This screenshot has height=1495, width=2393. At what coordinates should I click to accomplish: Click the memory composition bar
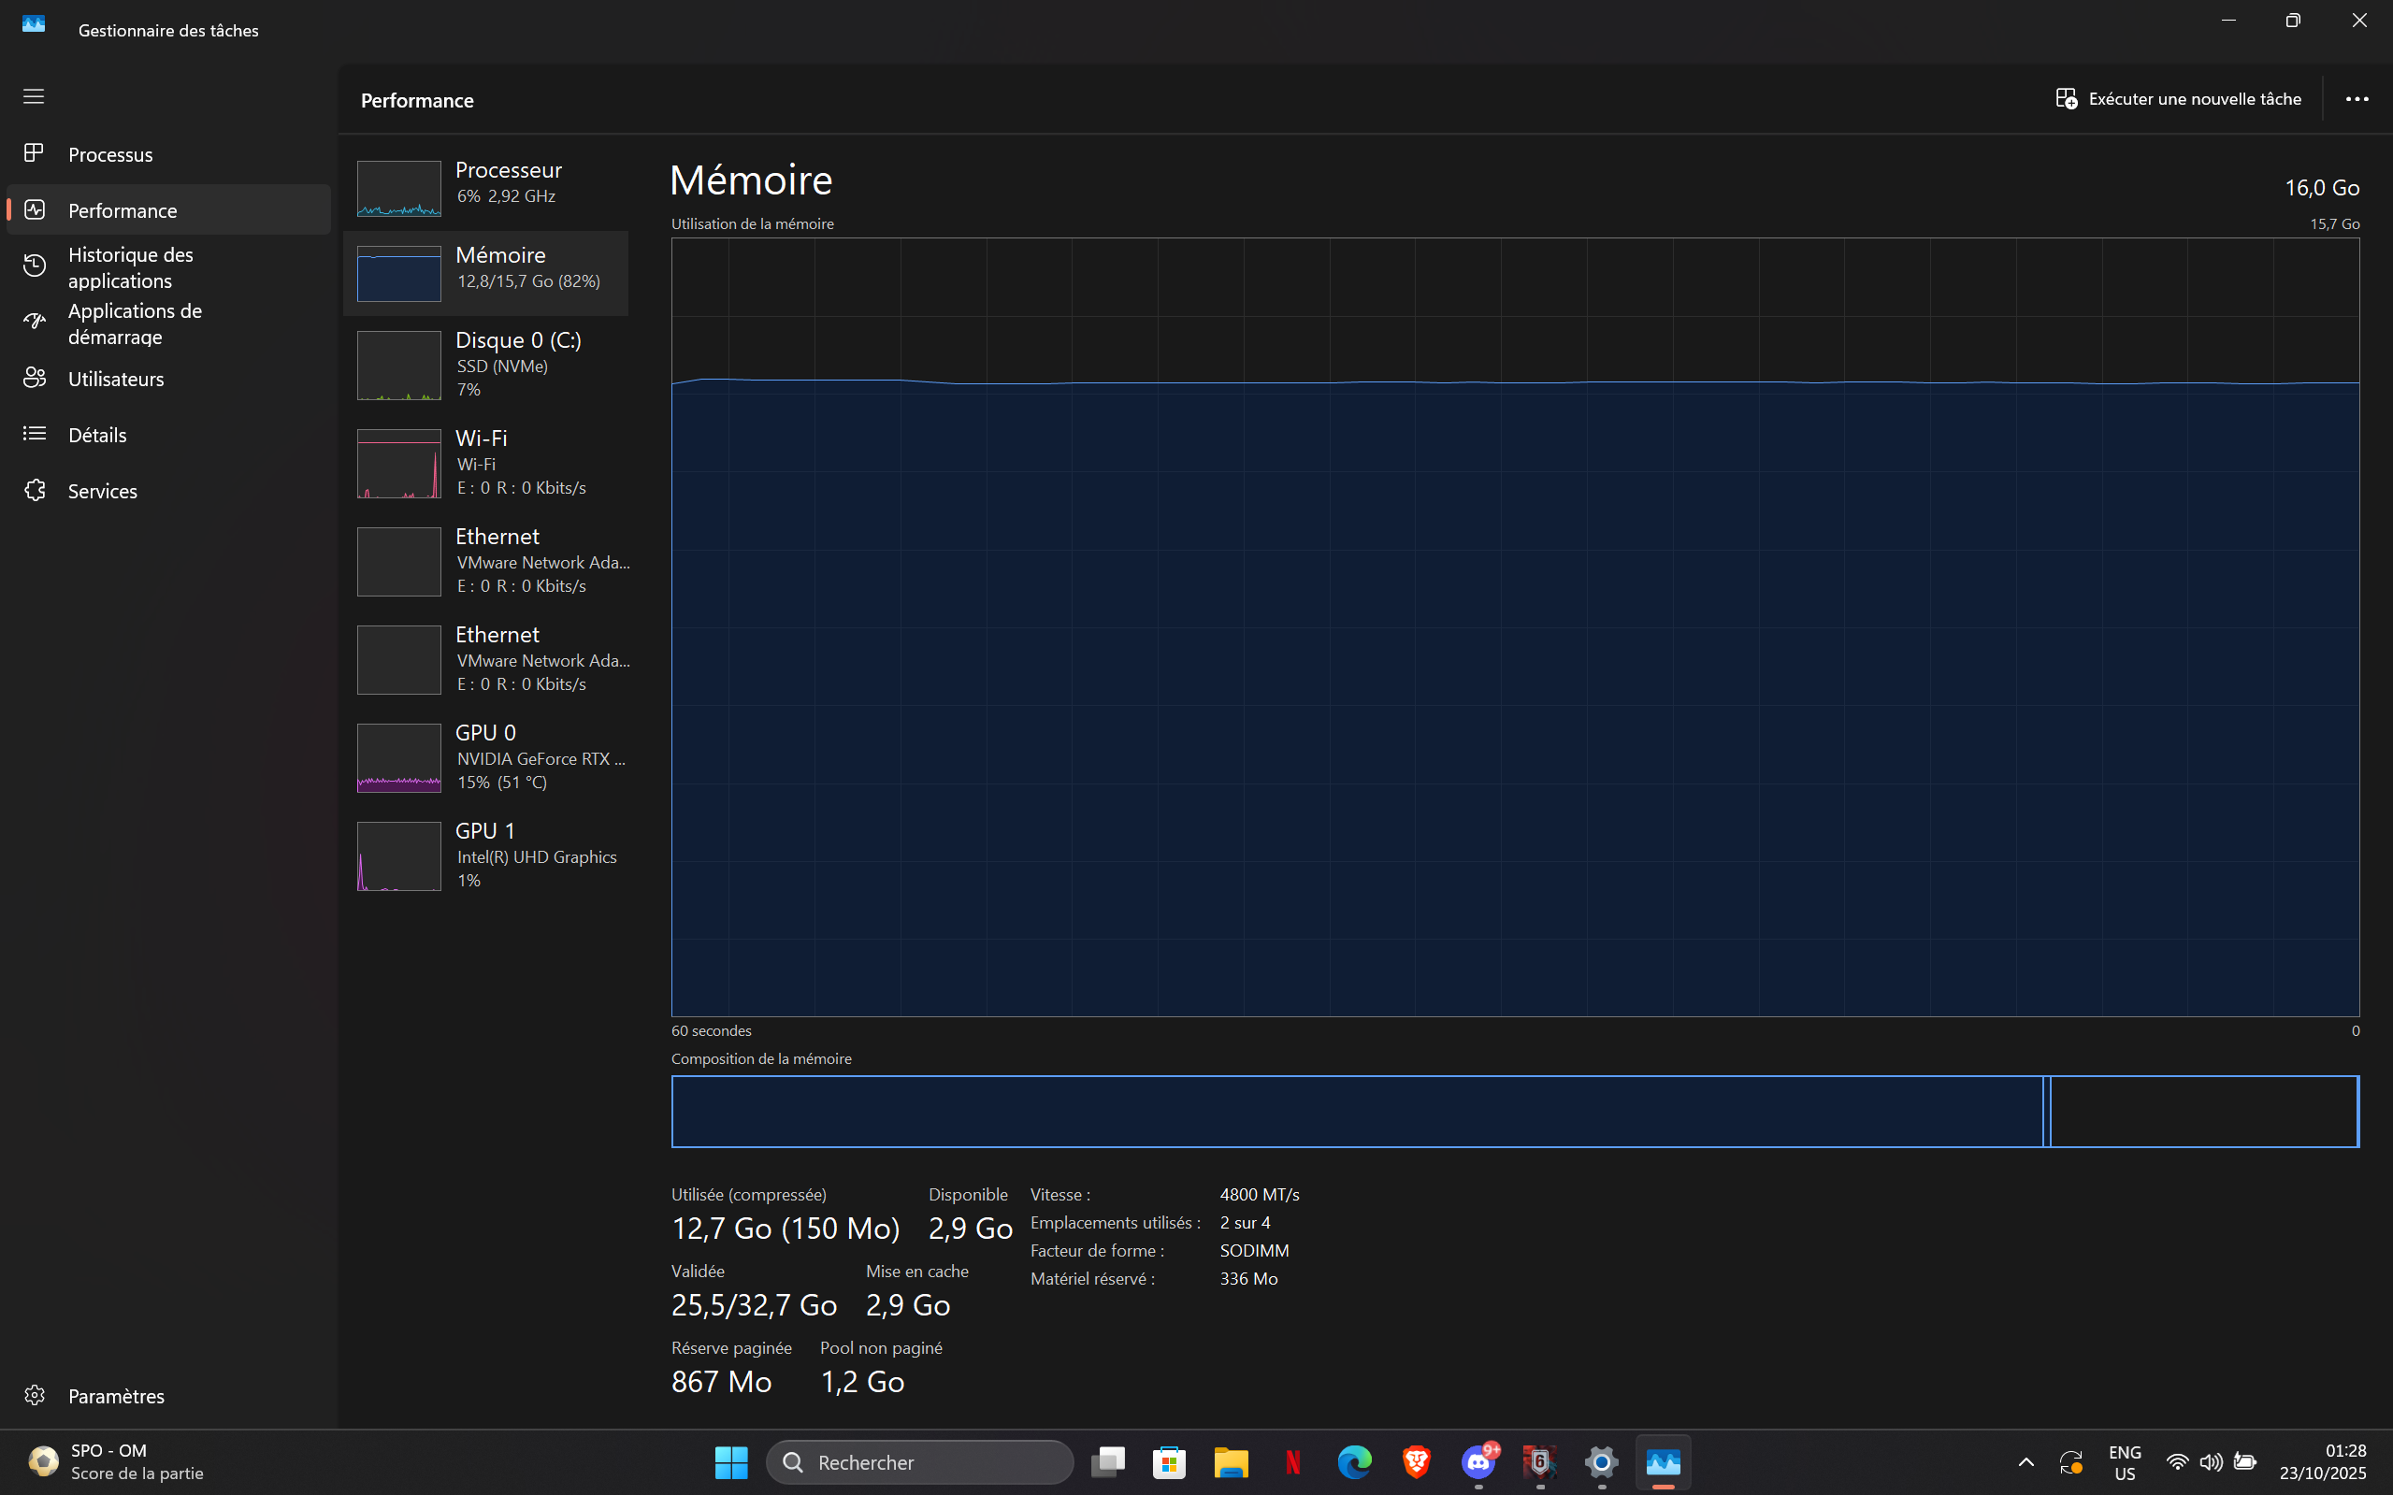click(x=1355, y=1112)
